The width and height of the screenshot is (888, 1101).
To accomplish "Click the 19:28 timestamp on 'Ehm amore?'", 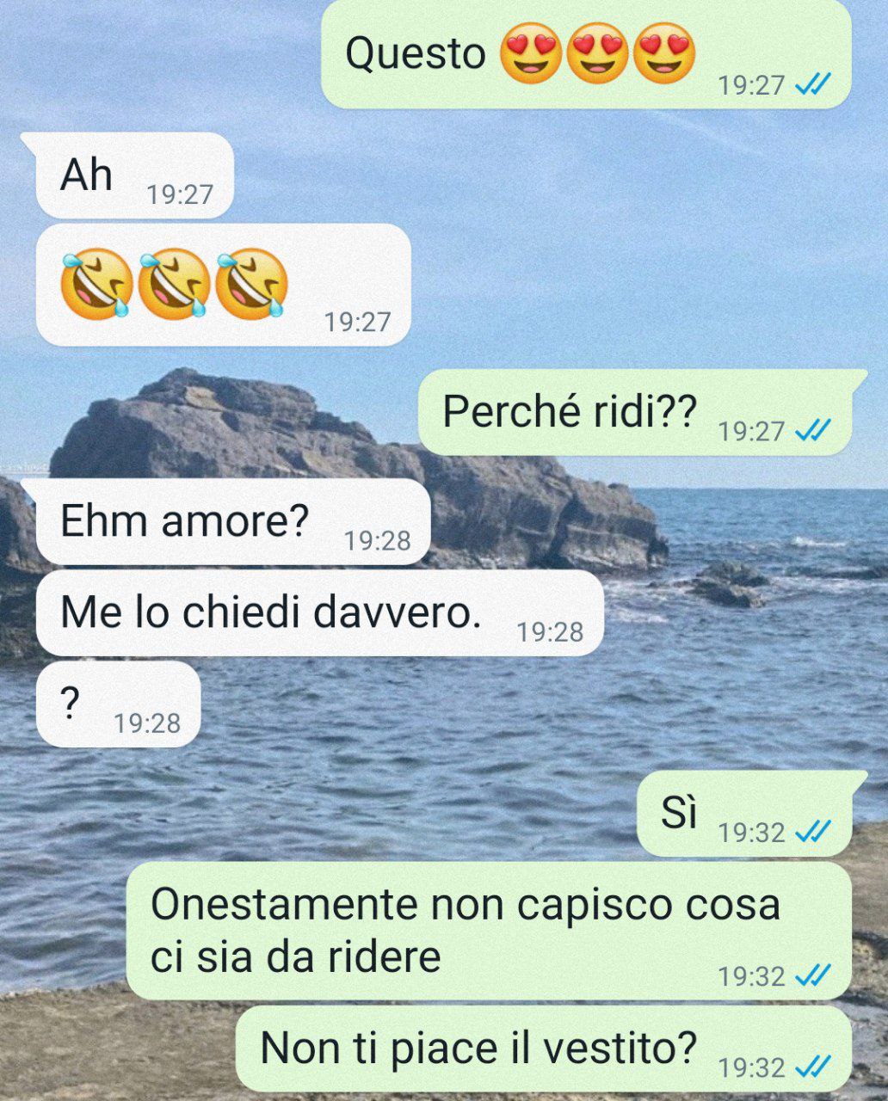I will click(x=377, y=541).
